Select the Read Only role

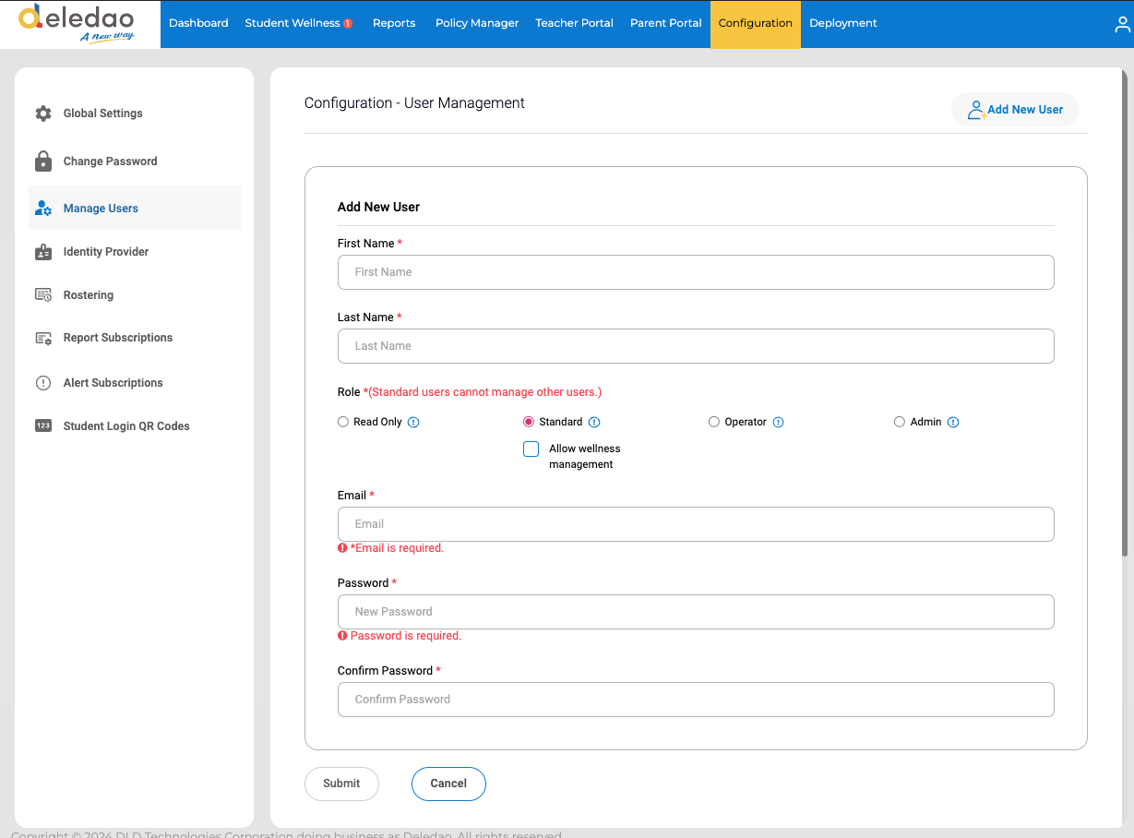tap(343, 422)
